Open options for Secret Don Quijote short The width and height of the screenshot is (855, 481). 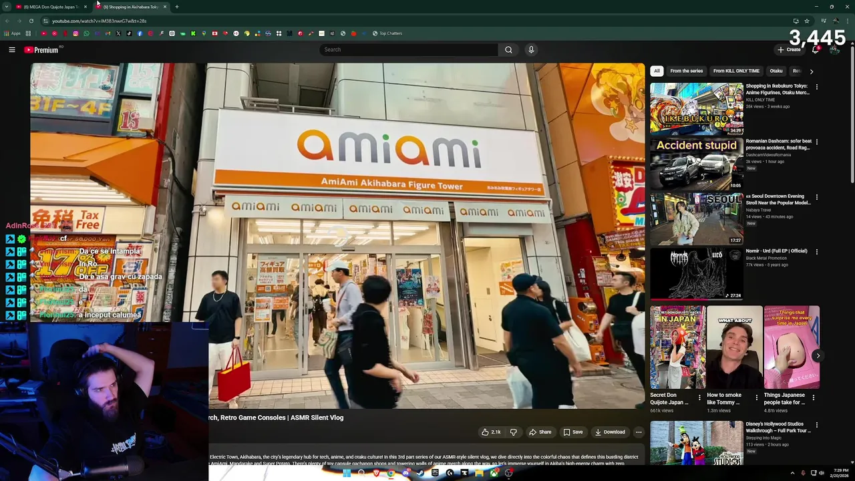click(700, 397)
